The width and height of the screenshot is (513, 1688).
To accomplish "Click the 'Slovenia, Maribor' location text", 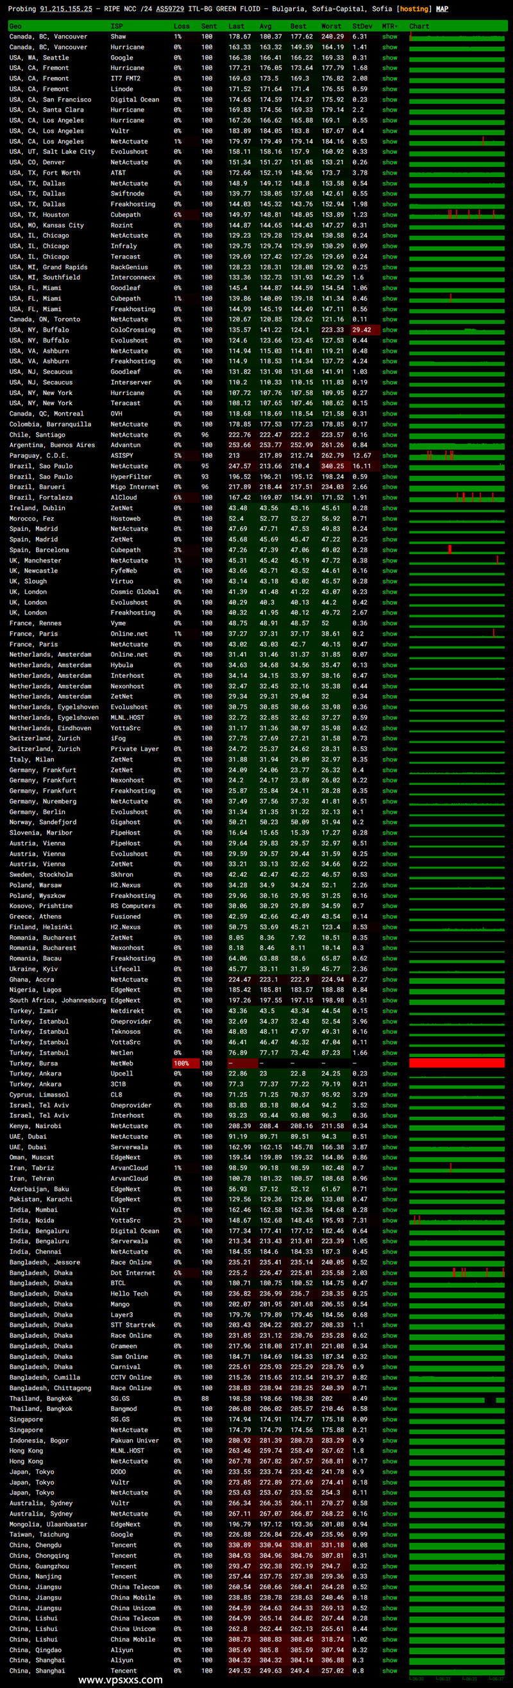I will point(40,832).
